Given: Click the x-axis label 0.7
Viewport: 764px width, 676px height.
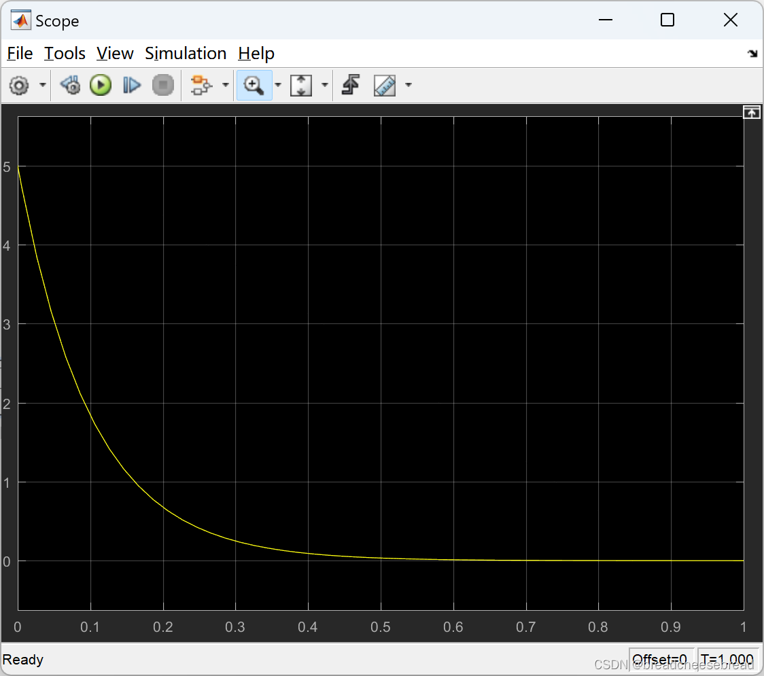Looking at the screenshot, I should (x=525, y=627).
